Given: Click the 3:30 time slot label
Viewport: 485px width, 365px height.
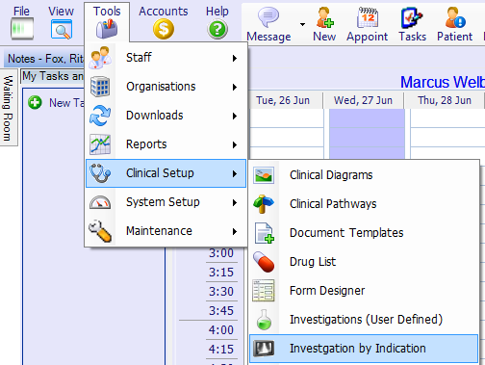Looking at the screenshot, I should point(221,292).
